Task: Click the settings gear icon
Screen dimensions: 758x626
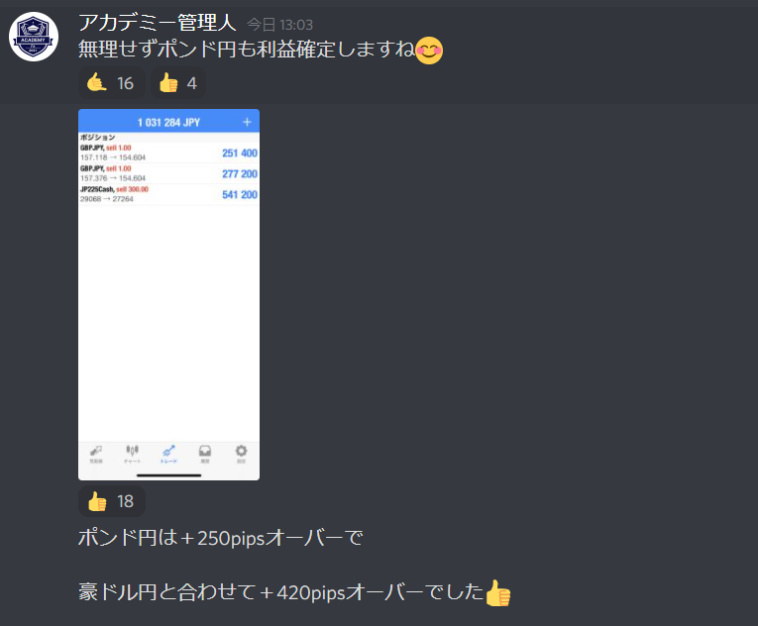Action: 241,454
